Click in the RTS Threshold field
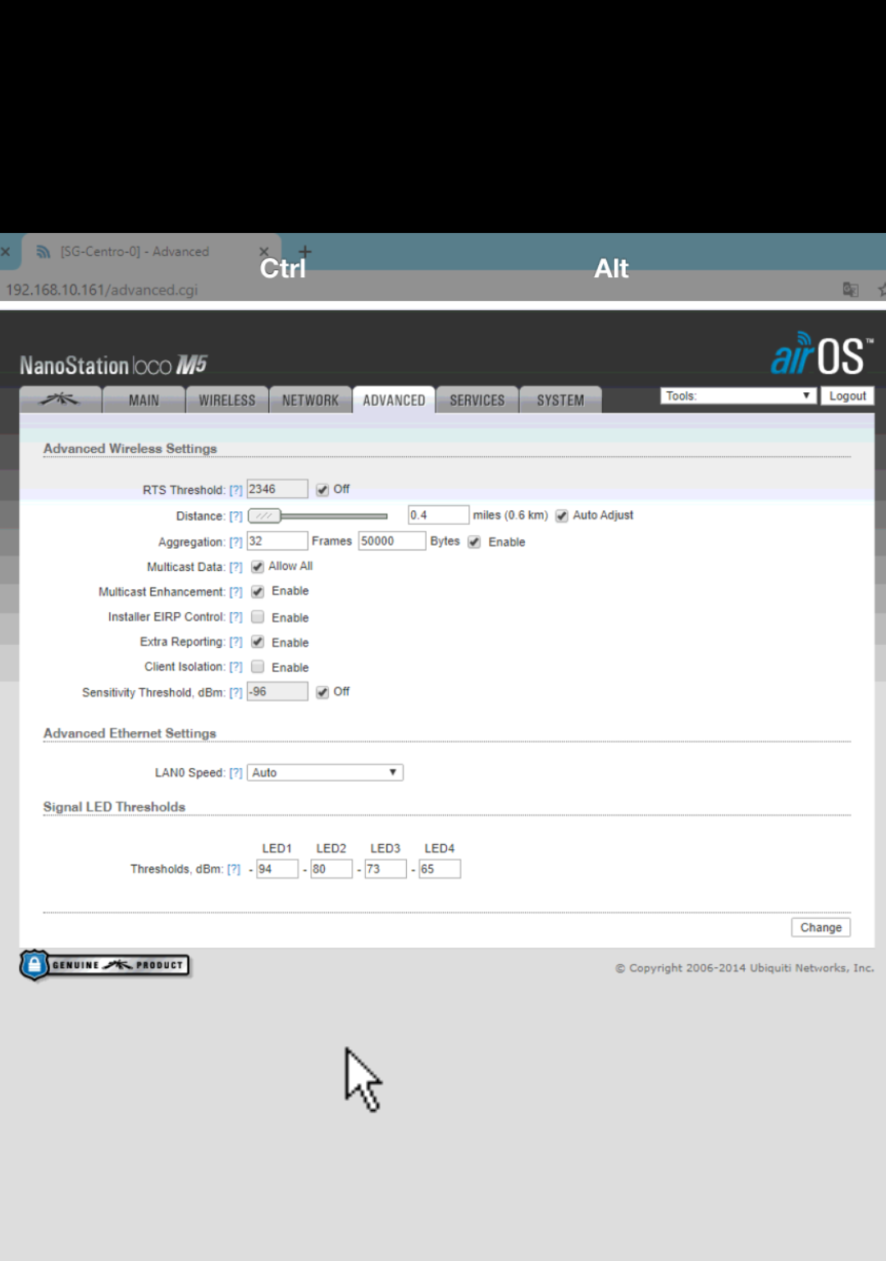Screen dimensions: 886x1261 (x=277, y=489)
